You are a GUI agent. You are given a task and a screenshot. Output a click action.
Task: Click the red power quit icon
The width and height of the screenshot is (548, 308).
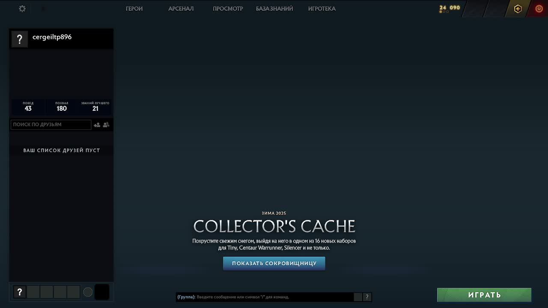(x=539, y=9)
